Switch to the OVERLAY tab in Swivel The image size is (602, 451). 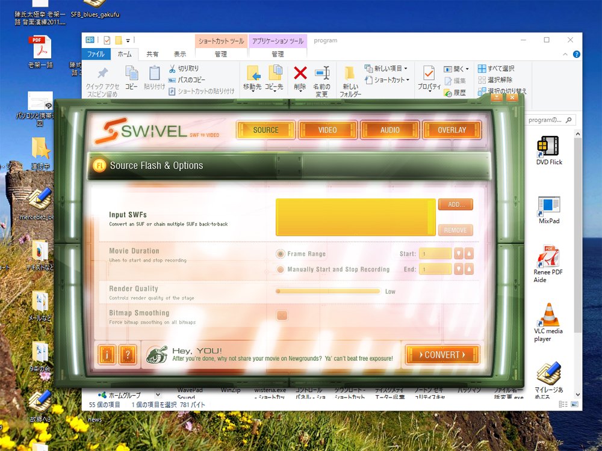point(451,130)
